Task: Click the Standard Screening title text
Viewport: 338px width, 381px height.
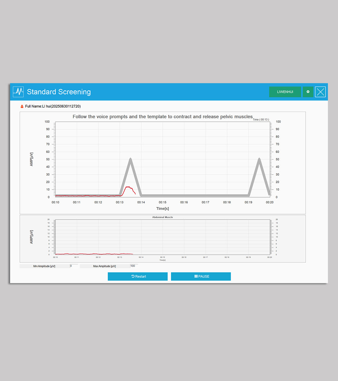Action: point(59,92)
